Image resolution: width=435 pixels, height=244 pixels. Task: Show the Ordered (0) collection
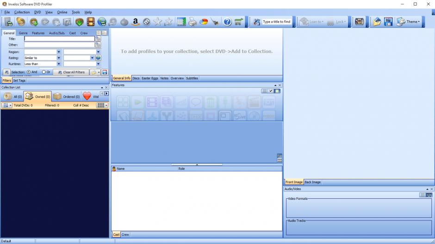pos(67,96)
